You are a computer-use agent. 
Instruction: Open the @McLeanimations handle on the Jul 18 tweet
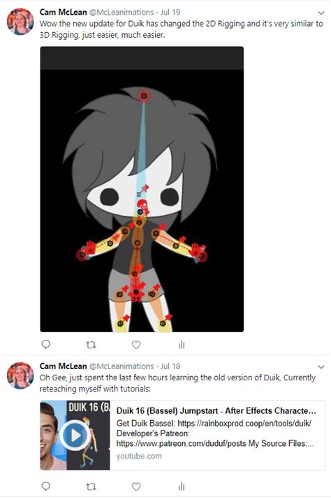(122, 366)
